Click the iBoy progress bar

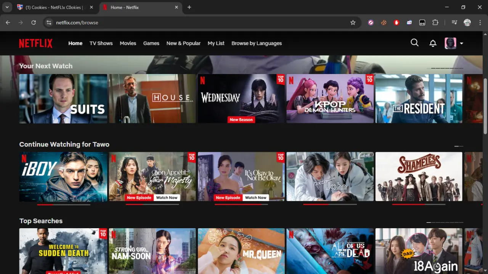point(63,205)
